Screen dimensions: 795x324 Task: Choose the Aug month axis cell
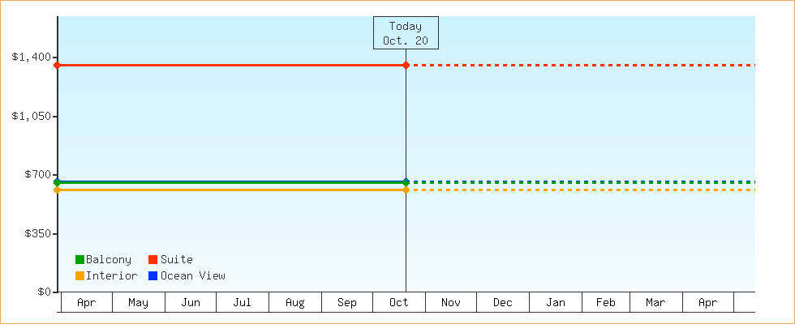point(295,303)
